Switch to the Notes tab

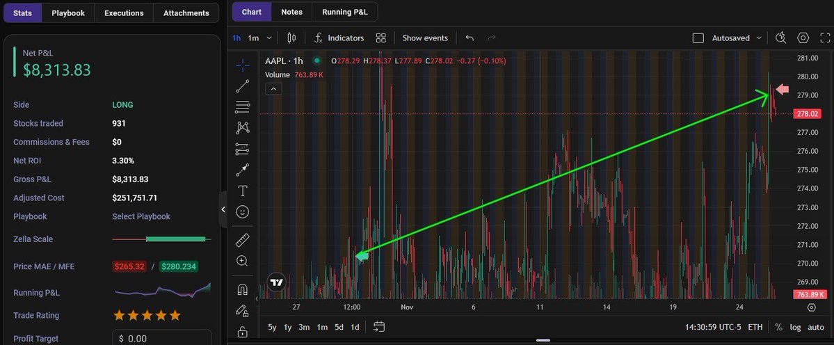coord(292,12)
